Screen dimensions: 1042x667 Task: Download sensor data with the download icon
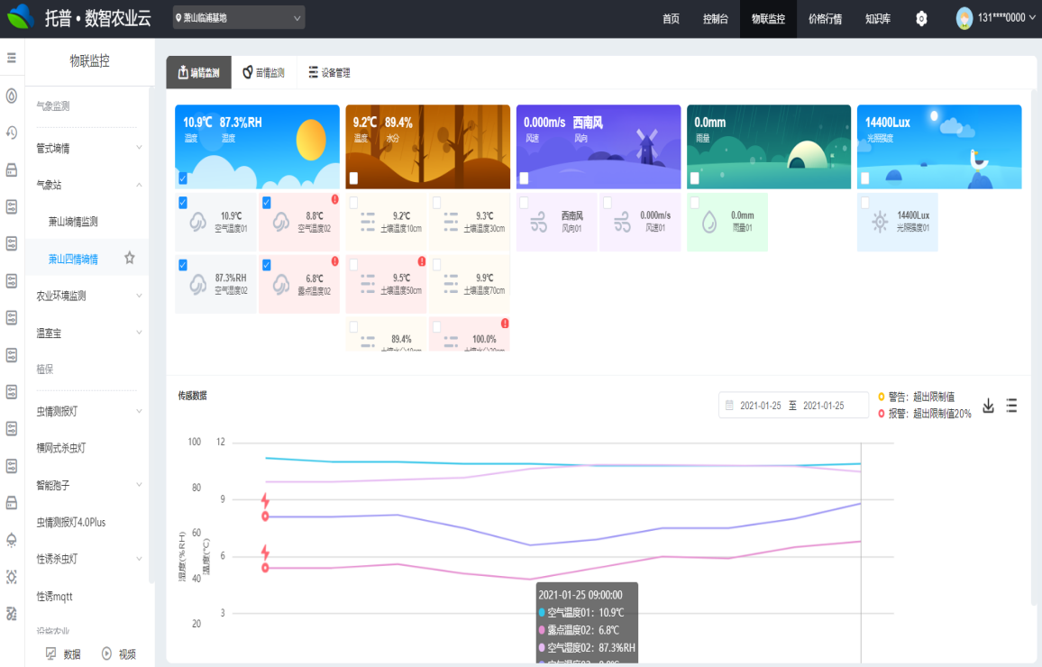coord(988,406)
